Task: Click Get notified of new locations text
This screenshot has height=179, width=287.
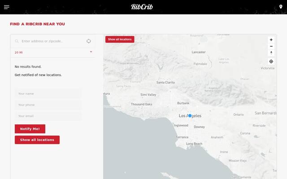Action: 38,75
